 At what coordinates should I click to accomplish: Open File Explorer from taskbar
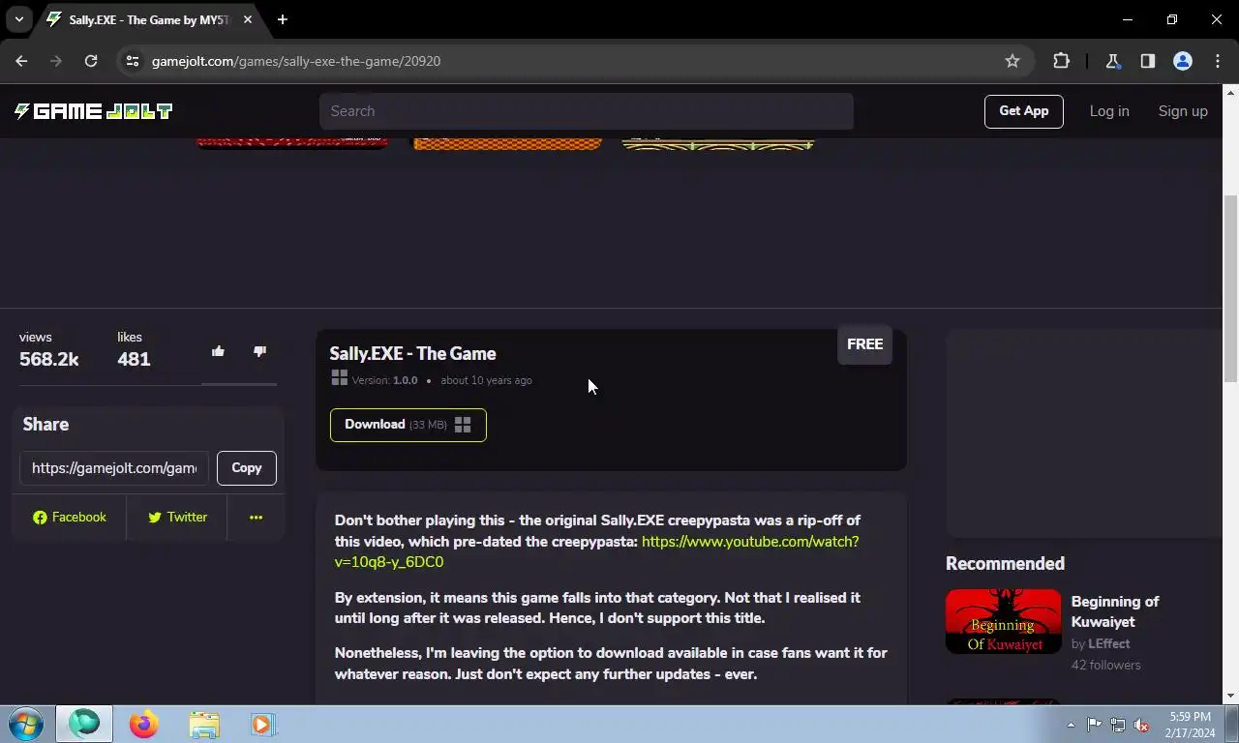pyautogui.click(x=203, y=724)
